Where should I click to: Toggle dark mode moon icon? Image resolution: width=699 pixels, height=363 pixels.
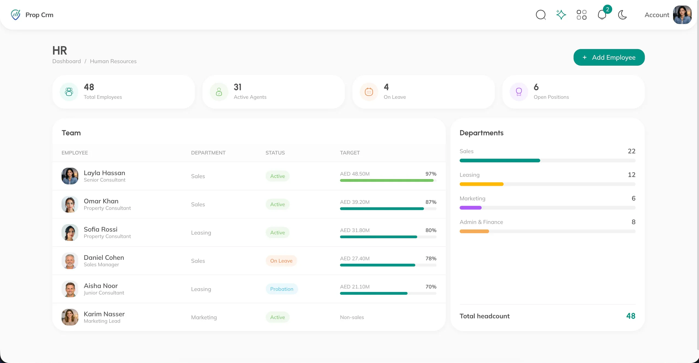[622, 15]
